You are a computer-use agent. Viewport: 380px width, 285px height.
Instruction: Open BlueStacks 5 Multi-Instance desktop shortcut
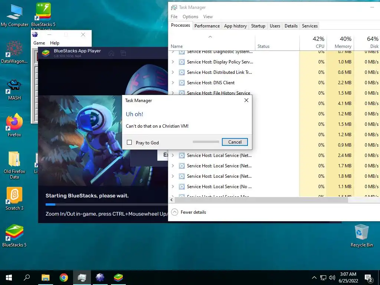(43, 16)
